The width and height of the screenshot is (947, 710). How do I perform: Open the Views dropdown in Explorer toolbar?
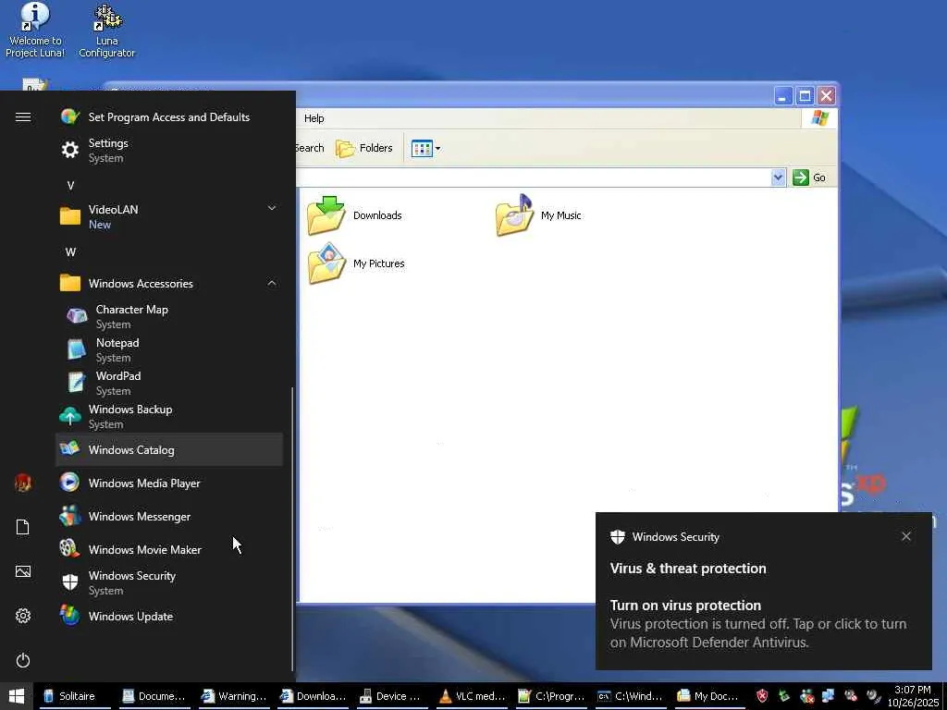pyautogui.click(x=425, y=148)
